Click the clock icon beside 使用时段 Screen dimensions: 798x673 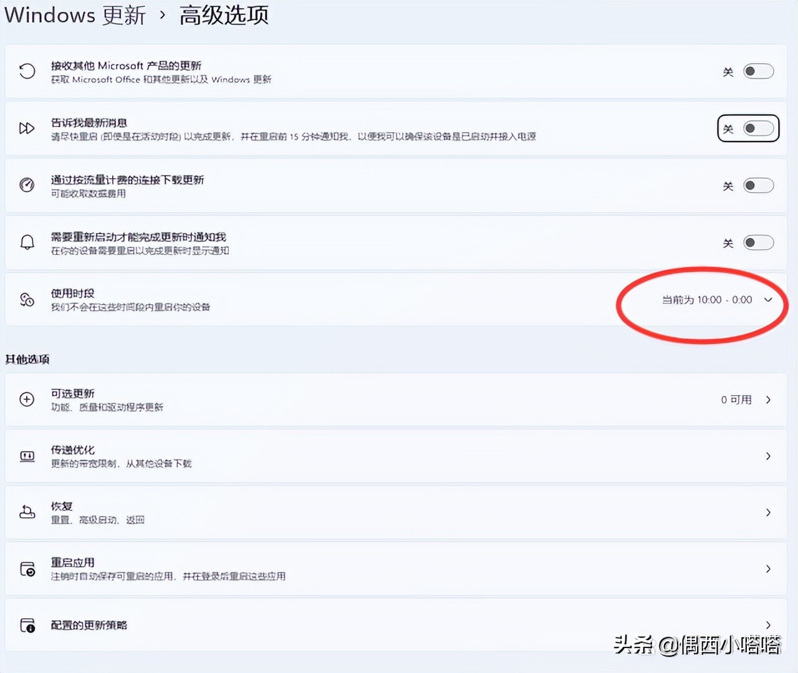[27, 300]
